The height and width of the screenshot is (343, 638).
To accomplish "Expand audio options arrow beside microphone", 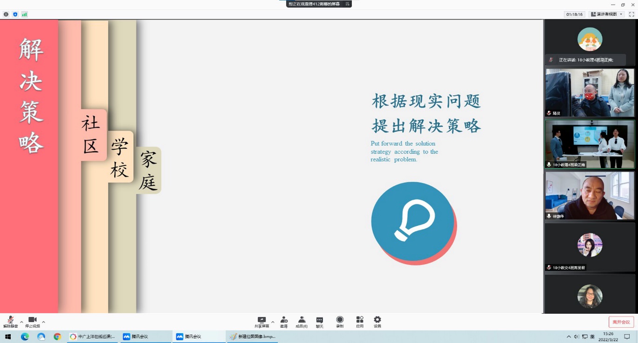I will (21, 322).
